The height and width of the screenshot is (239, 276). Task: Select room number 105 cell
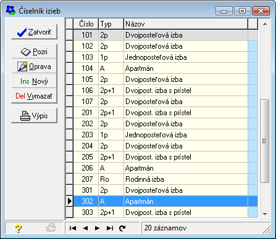86,79
